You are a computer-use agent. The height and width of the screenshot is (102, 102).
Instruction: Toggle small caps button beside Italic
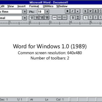point(78,11)
